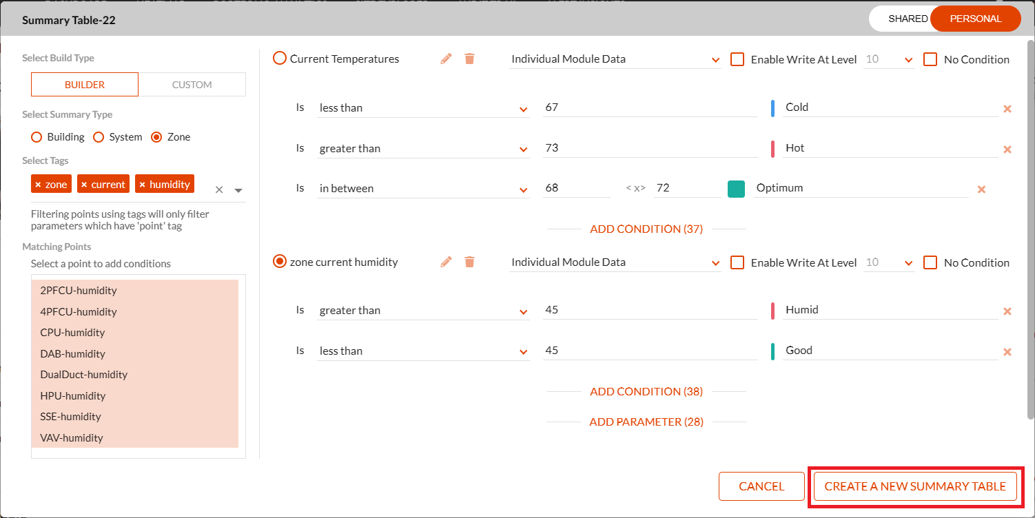
Task: Click Create a New Summary Table
Action: tap(915, 486)
